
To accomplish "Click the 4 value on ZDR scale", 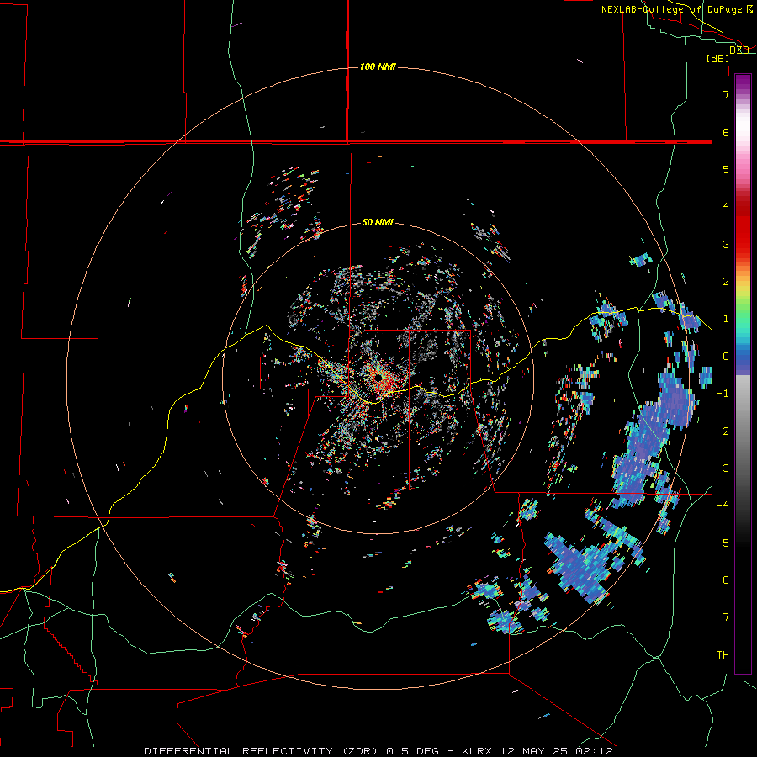I will [726, 207].
